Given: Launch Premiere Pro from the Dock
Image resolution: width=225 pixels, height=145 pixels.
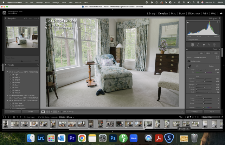Looking at the screenshot, I should [73, 138].
